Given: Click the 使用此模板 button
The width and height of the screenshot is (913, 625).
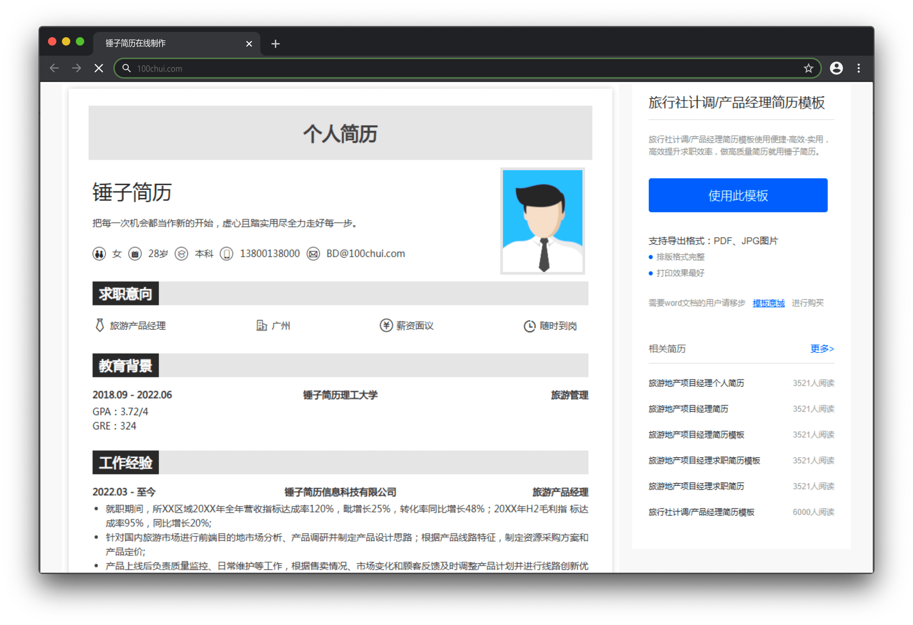Looking at the screenshot, I should click(738, 195).
